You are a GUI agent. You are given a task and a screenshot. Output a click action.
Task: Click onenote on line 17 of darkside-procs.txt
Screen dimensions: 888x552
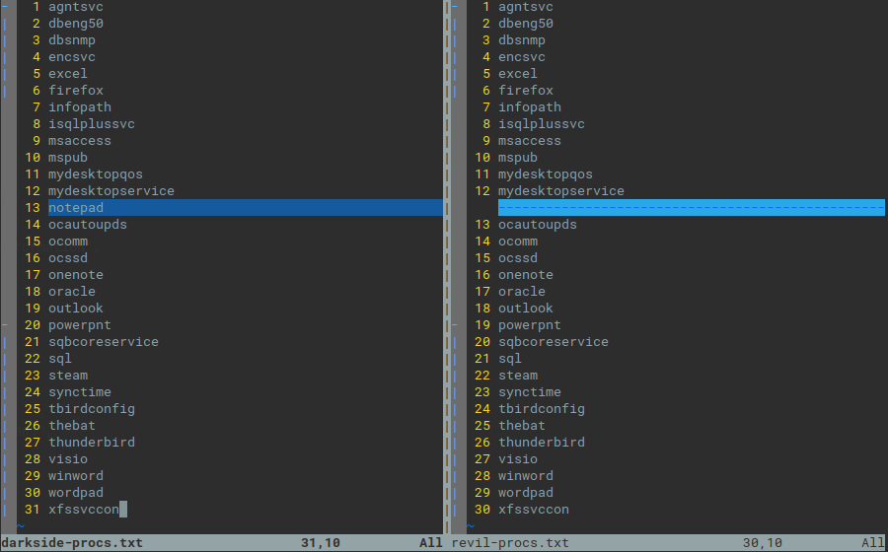pos(76,274)
